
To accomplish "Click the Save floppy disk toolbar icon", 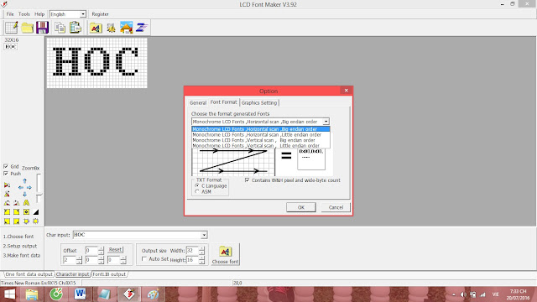I will 43,28.
